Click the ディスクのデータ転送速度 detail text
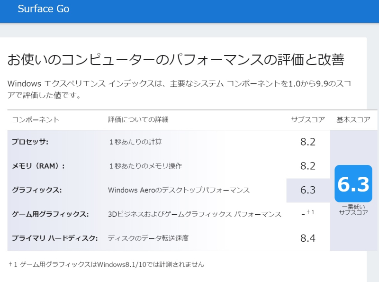 coord(148,238)
